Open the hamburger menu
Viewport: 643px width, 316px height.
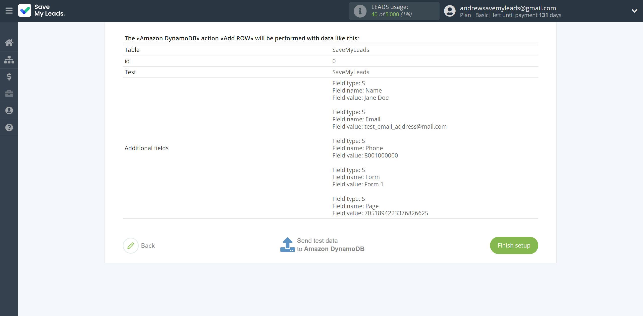click(9, 11)
